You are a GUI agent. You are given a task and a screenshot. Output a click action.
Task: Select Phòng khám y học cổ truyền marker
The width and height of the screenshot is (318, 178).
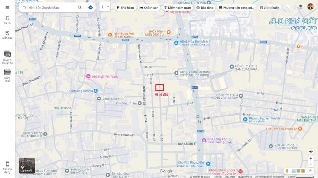pos(240,171)
